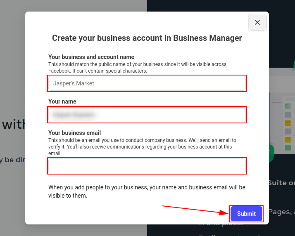Submit the business account form

click(246, 214)
